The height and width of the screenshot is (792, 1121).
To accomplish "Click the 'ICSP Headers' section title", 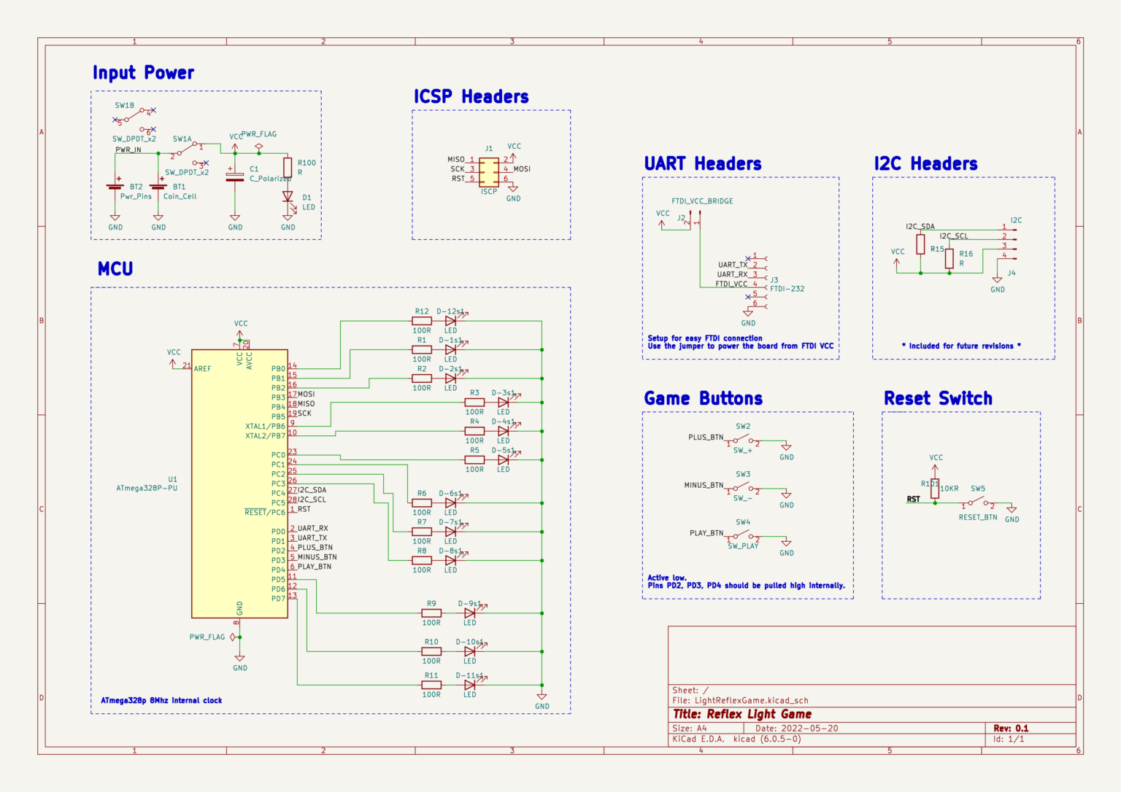I will [x=471, y=96].
